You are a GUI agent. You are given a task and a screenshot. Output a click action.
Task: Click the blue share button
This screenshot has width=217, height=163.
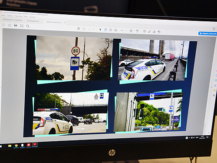(208, 33)
